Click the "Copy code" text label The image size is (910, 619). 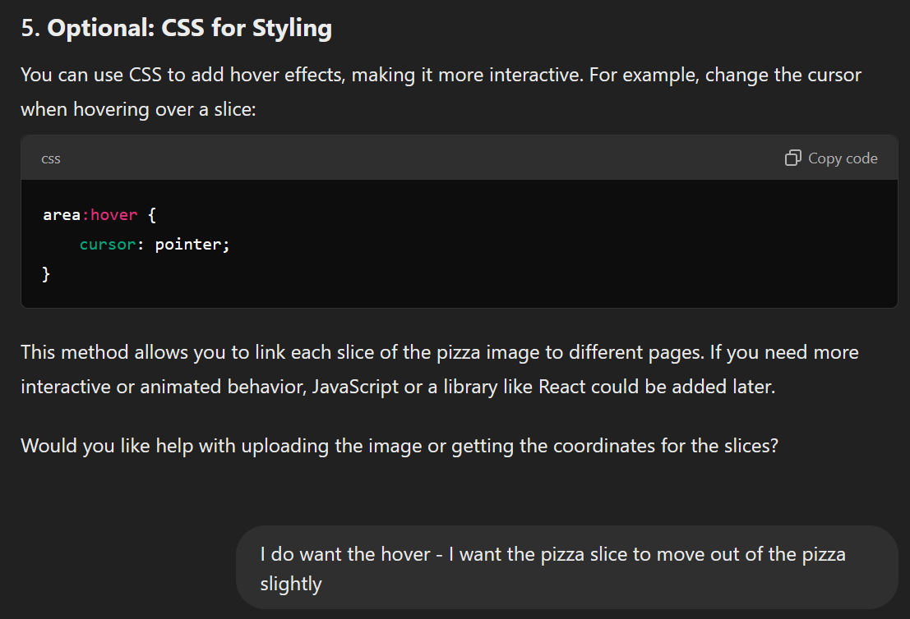[843, 158]
